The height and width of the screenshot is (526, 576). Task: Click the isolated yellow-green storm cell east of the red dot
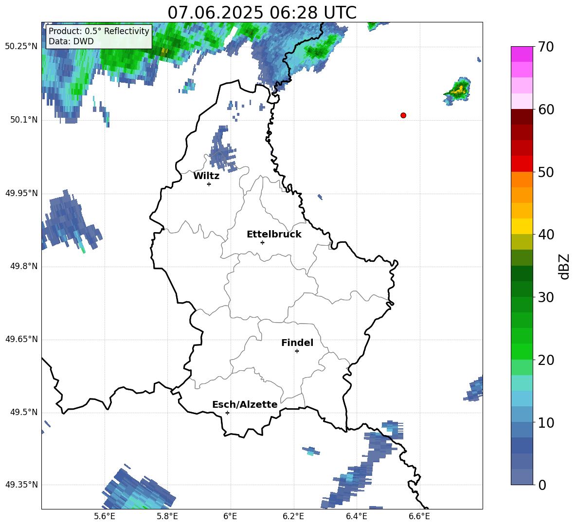click(458, 91)
